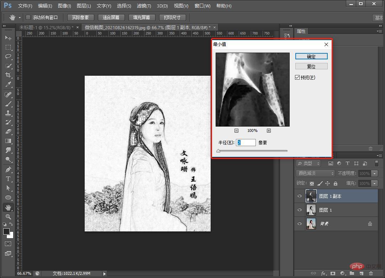
Task: Open the 颜色减淡 blend mode dropdown
Action: (x=315, y=173)
